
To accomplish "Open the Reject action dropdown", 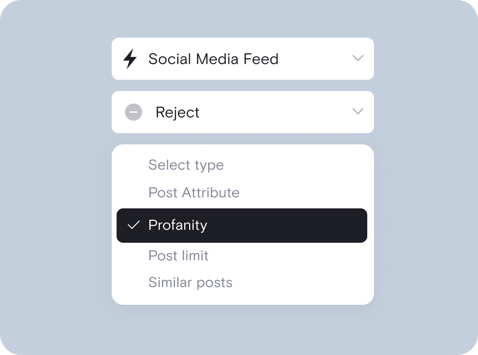I will tap(243, 112).
